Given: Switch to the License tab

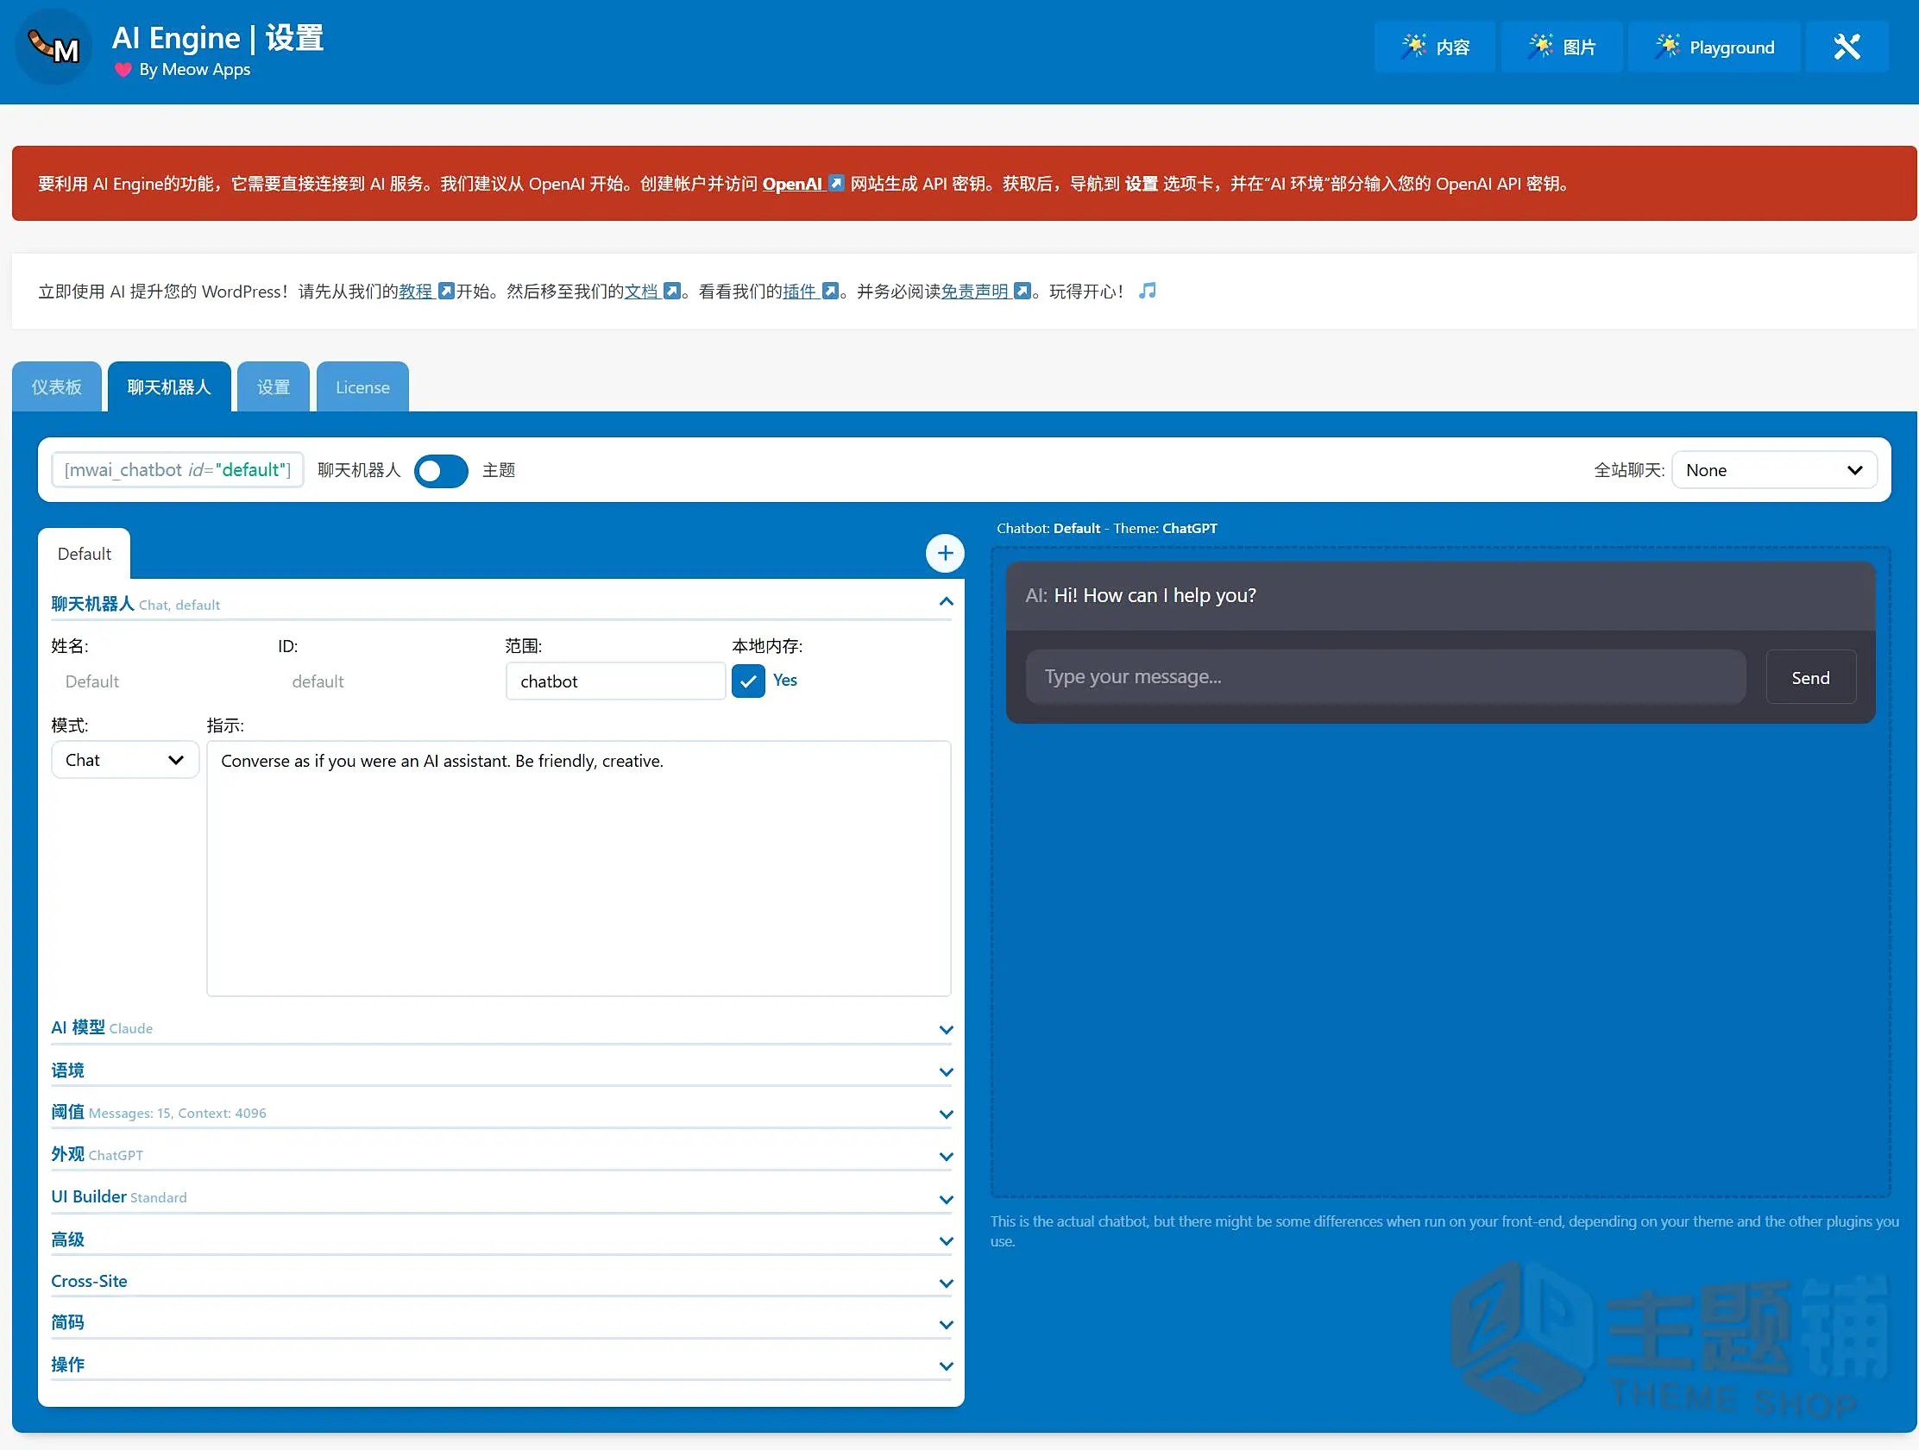Looking at the screenshot, I should tap(362, 386).
